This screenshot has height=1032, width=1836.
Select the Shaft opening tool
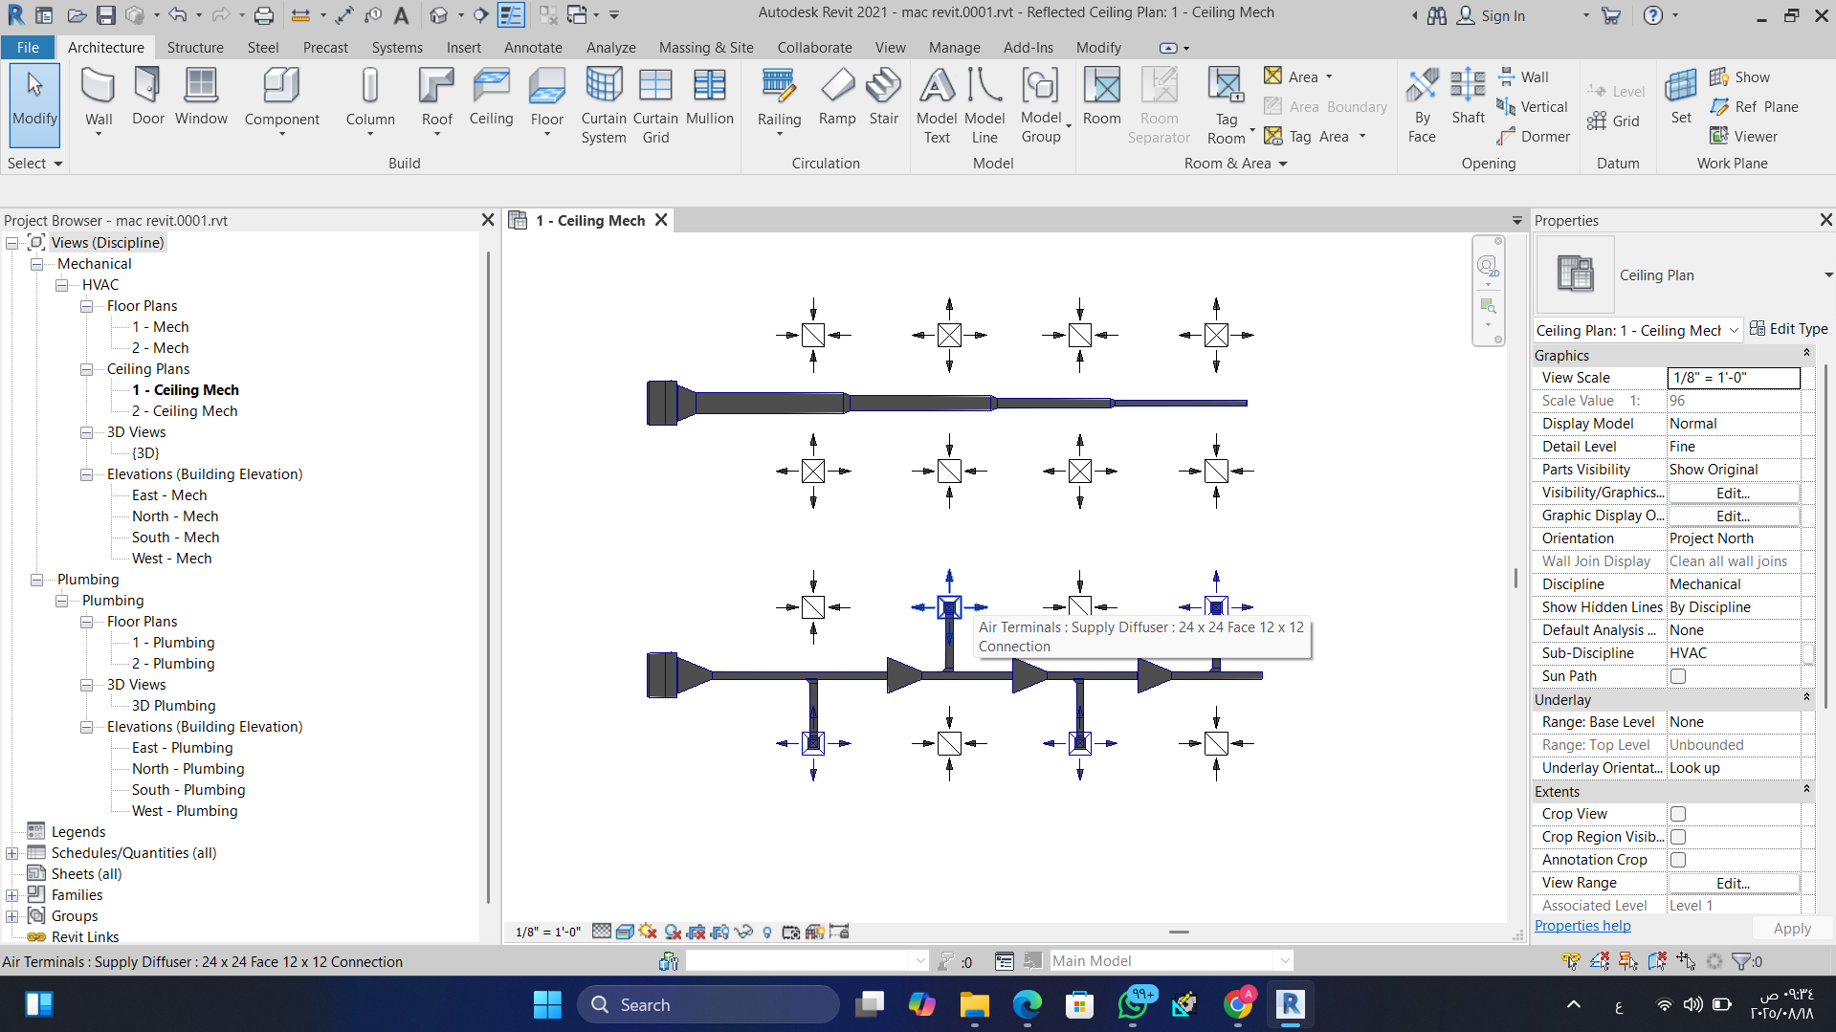1468,97
